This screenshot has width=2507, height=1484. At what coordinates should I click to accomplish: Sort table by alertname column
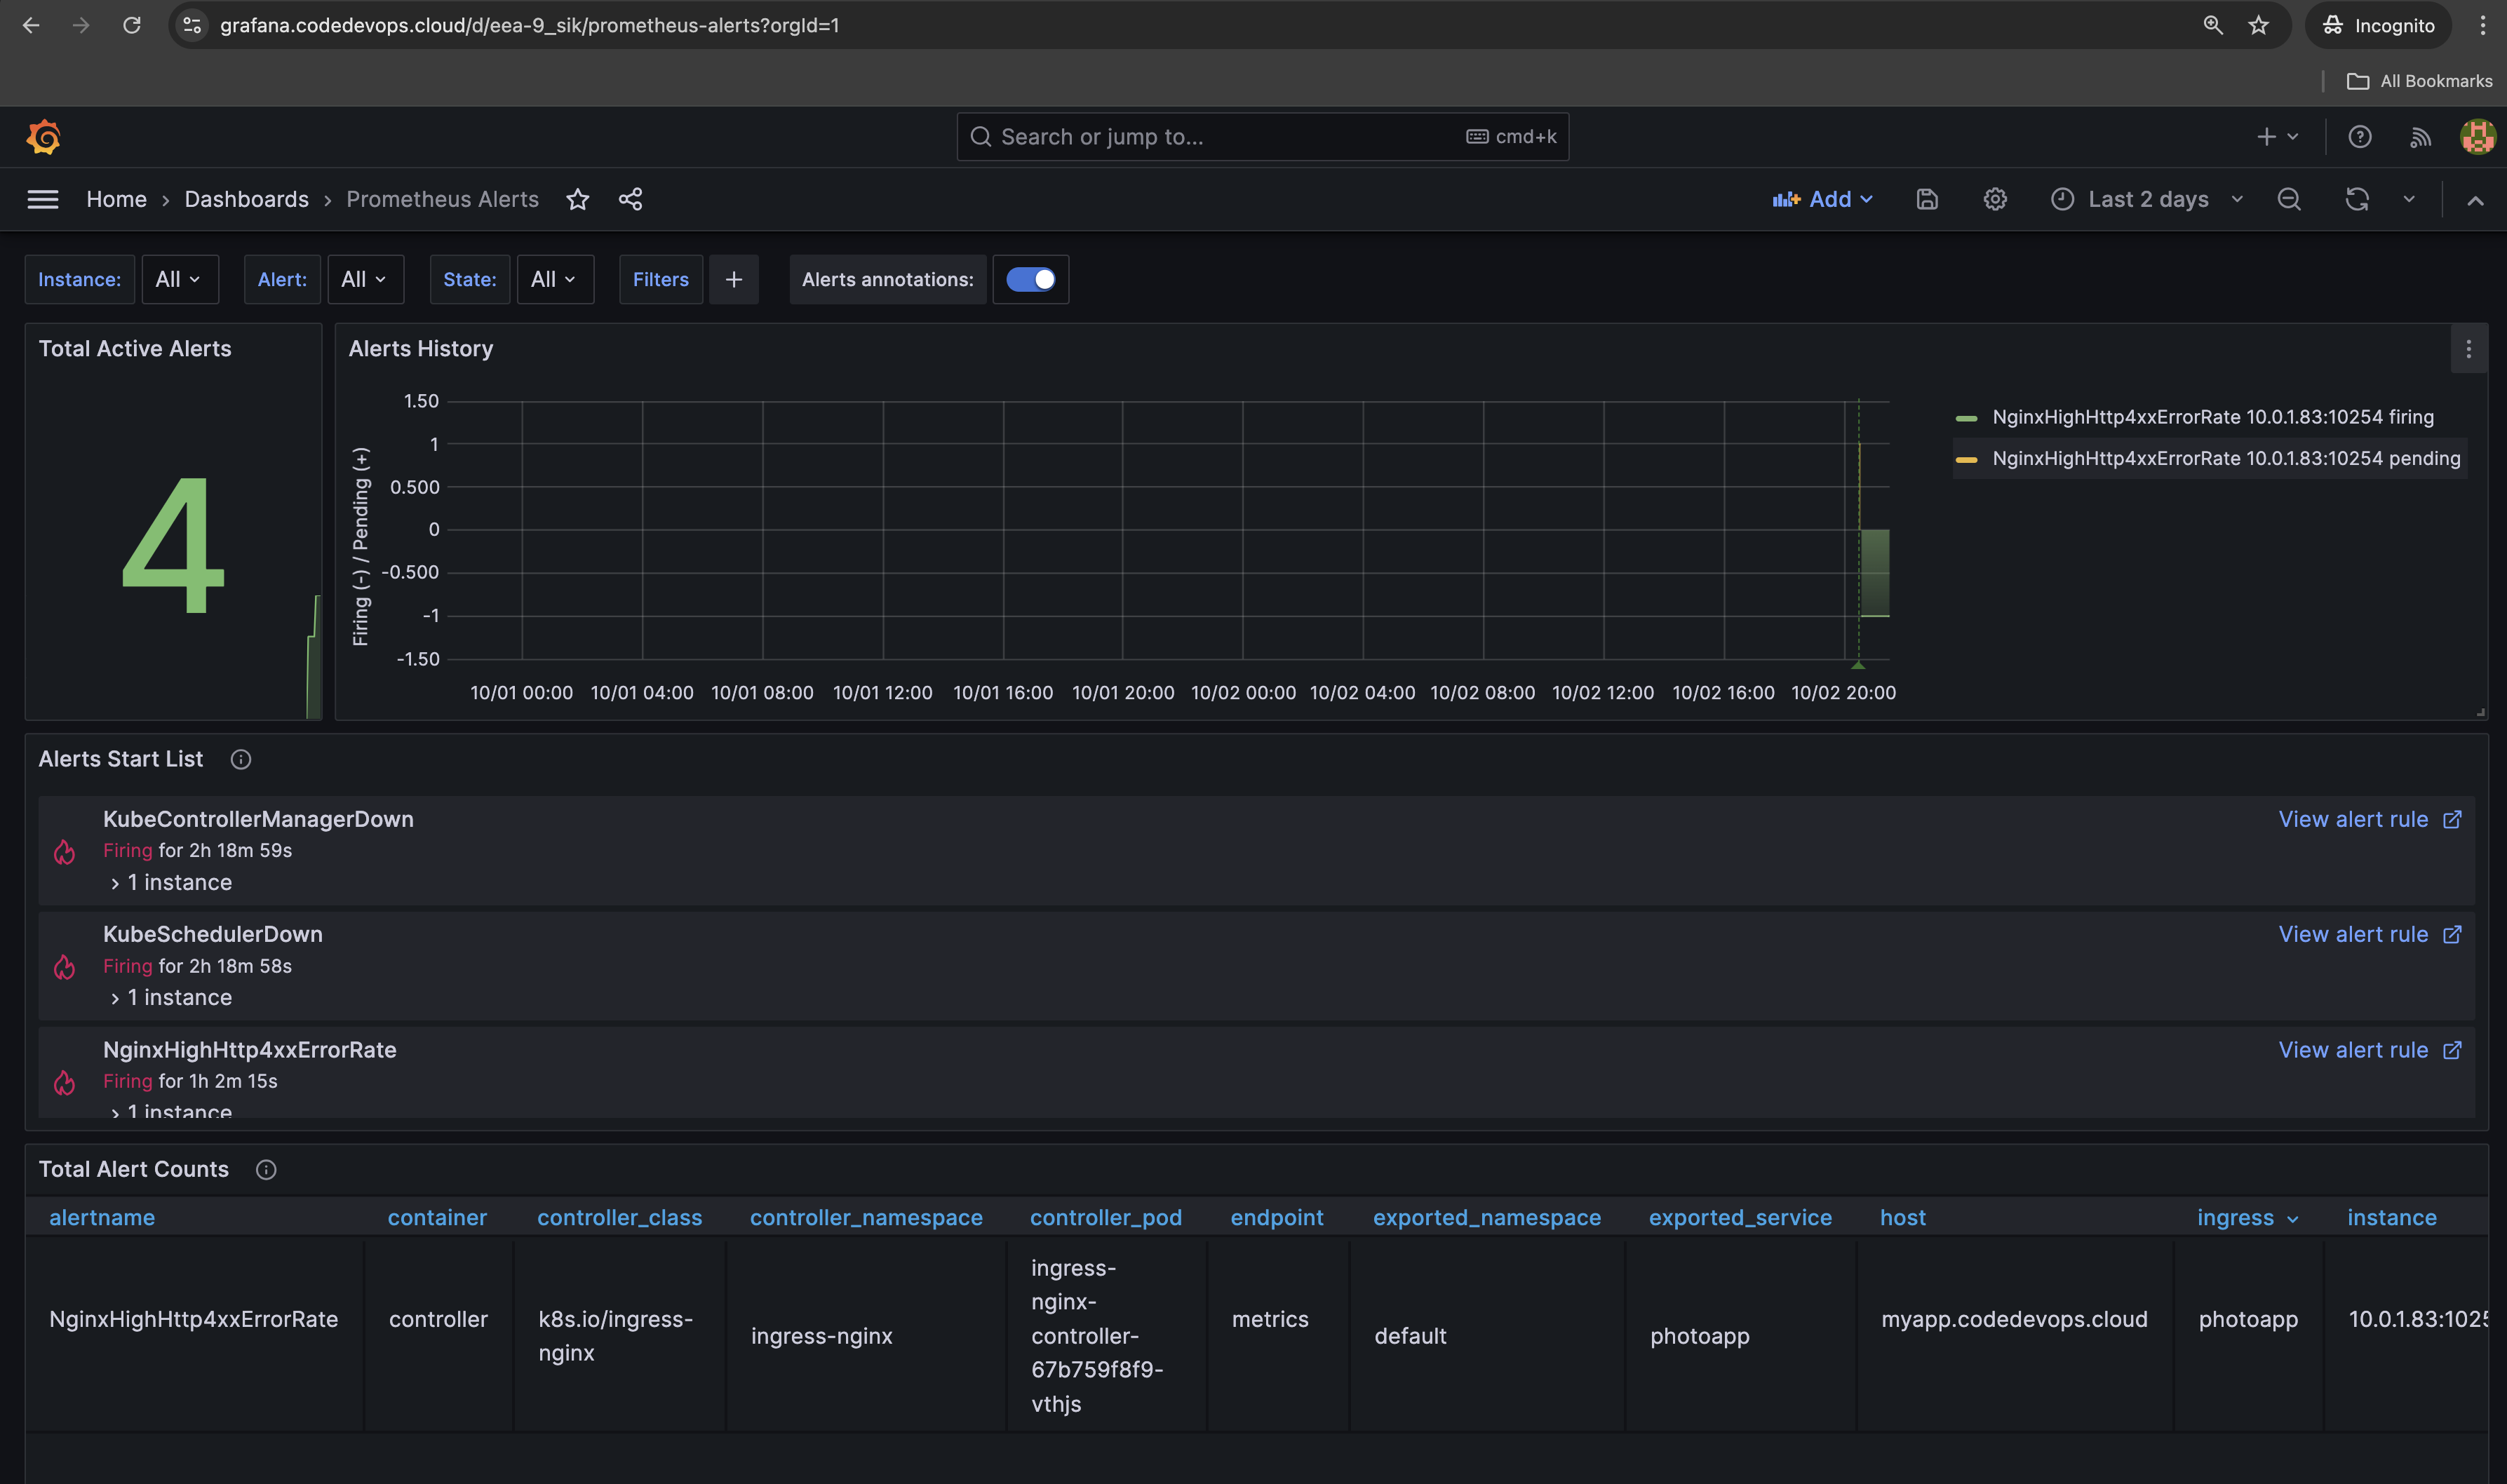click(102, 1218)
